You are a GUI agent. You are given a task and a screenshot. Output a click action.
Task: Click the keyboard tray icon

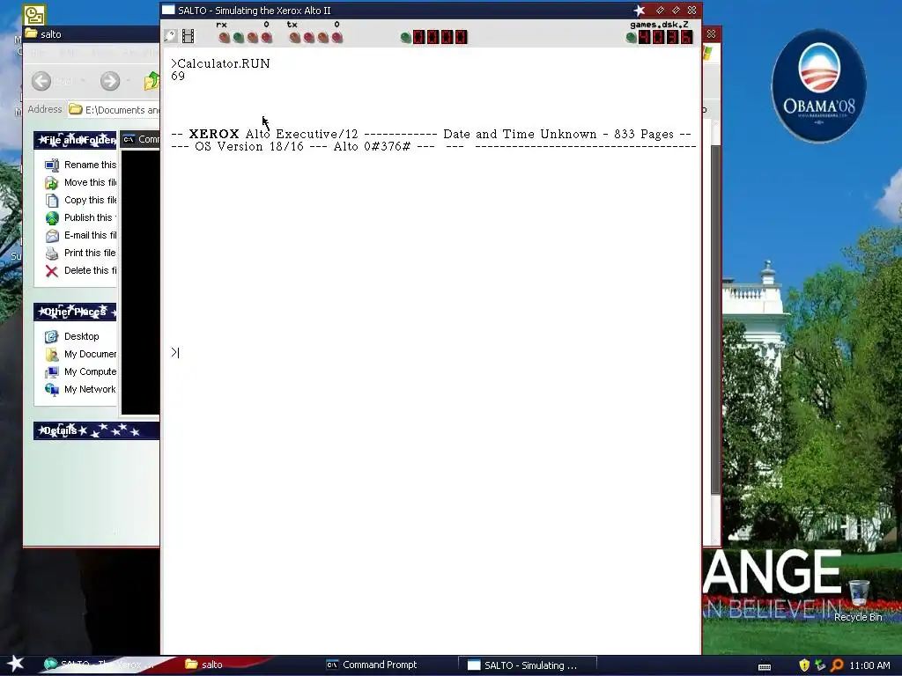point(765,666)
